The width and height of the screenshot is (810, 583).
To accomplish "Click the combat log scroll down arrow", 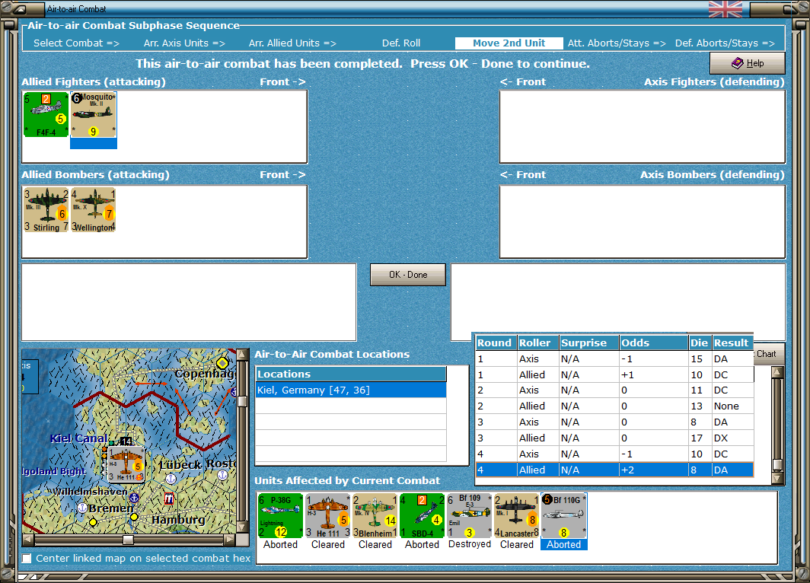I will (777, 478).
